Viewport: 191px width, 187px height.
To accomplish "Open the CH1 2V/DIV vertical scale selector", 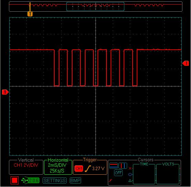I will (26, 165).
